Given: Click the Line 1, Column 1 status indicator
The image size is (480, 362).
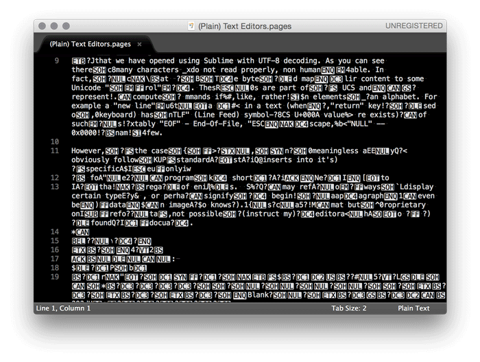Looking at the screenshot, I should coord(63,308).
